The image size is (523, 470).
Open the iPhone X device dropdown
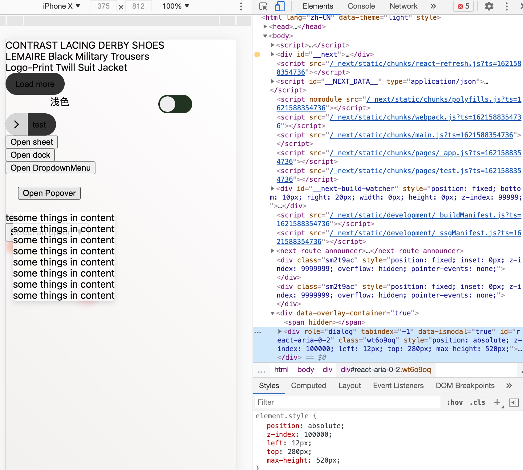(x=61, y=6)
